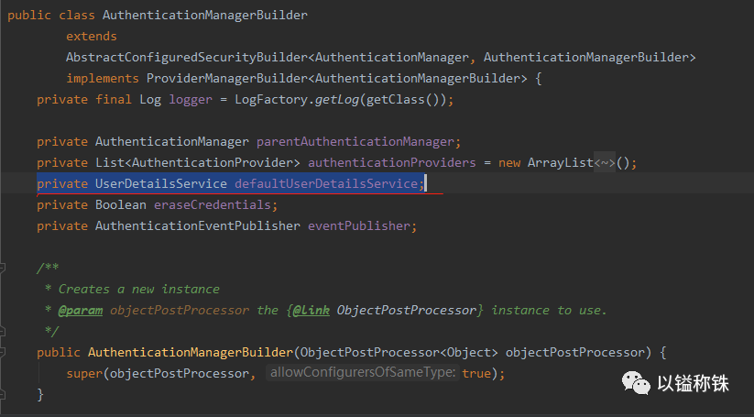754x417 pixels.
Task: Click the allowConfigurersOfSameType inlay hint
Action: pyautogui.click(x=363, y=372)
